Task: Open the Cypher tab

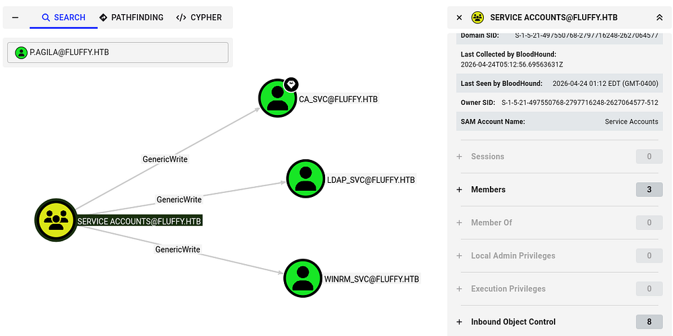Action: (199, 17)
